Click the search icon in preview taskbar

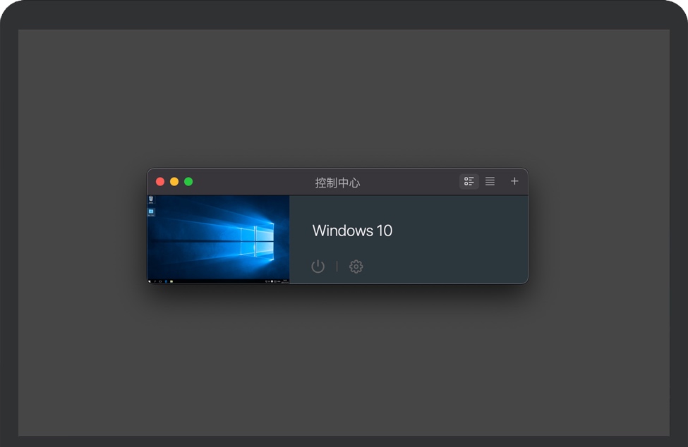[x=155, y=281]
